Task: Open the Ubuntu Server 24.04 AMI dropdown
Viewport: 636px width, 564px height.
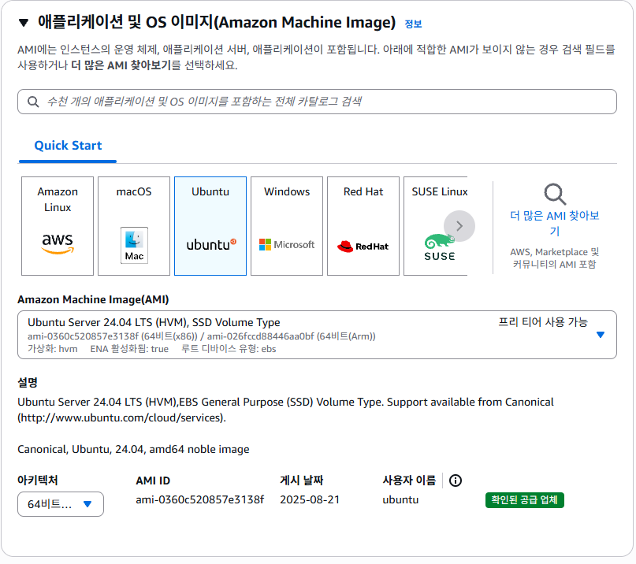Action: [x=602, y=335]
